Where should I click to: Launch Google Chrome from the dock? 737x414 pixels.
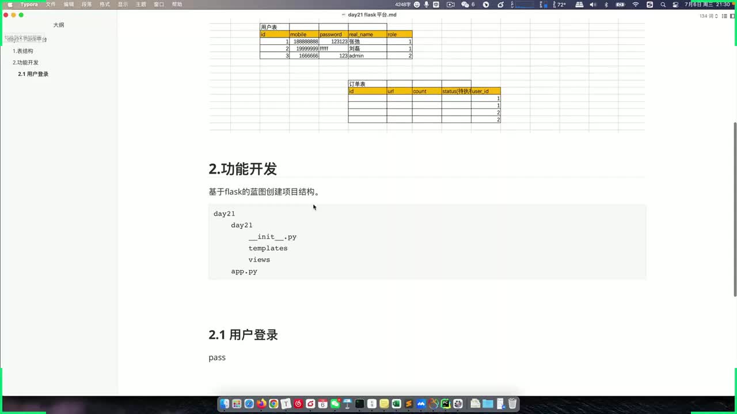click(x=273, y=404)
